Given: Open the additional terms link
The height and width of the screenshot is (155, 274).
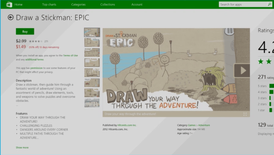Looking at the screenshot, I should 34,60.
